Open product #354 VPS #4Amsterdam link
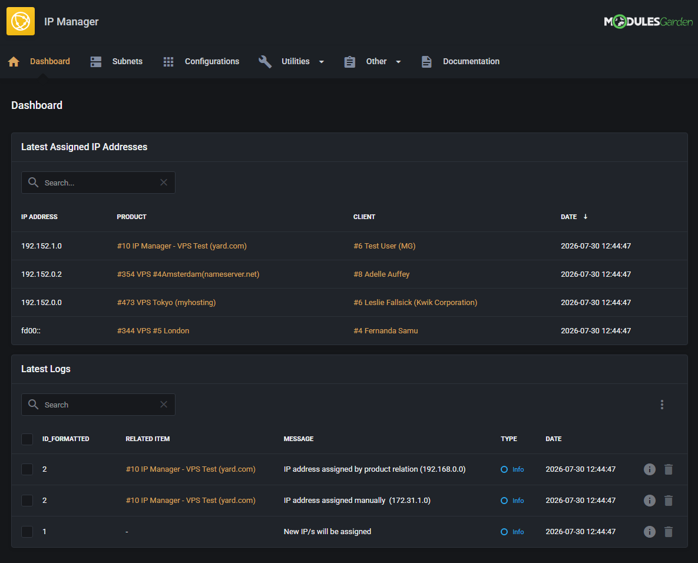The width and height of the screenshot is (698, 563). [x=188, y=274]
